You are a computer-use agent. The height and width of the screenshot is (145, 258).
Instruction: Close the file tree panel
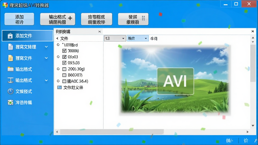tap(100, 31)
